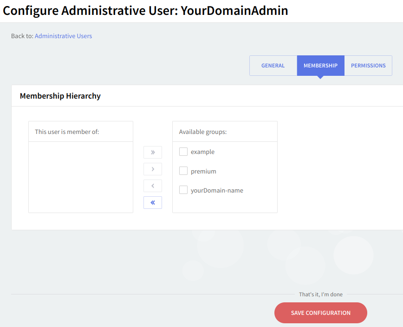Go back to Administrative Users
Image resolution: width=403 pixels, height=327 pixels.
[x=63, y=36]
